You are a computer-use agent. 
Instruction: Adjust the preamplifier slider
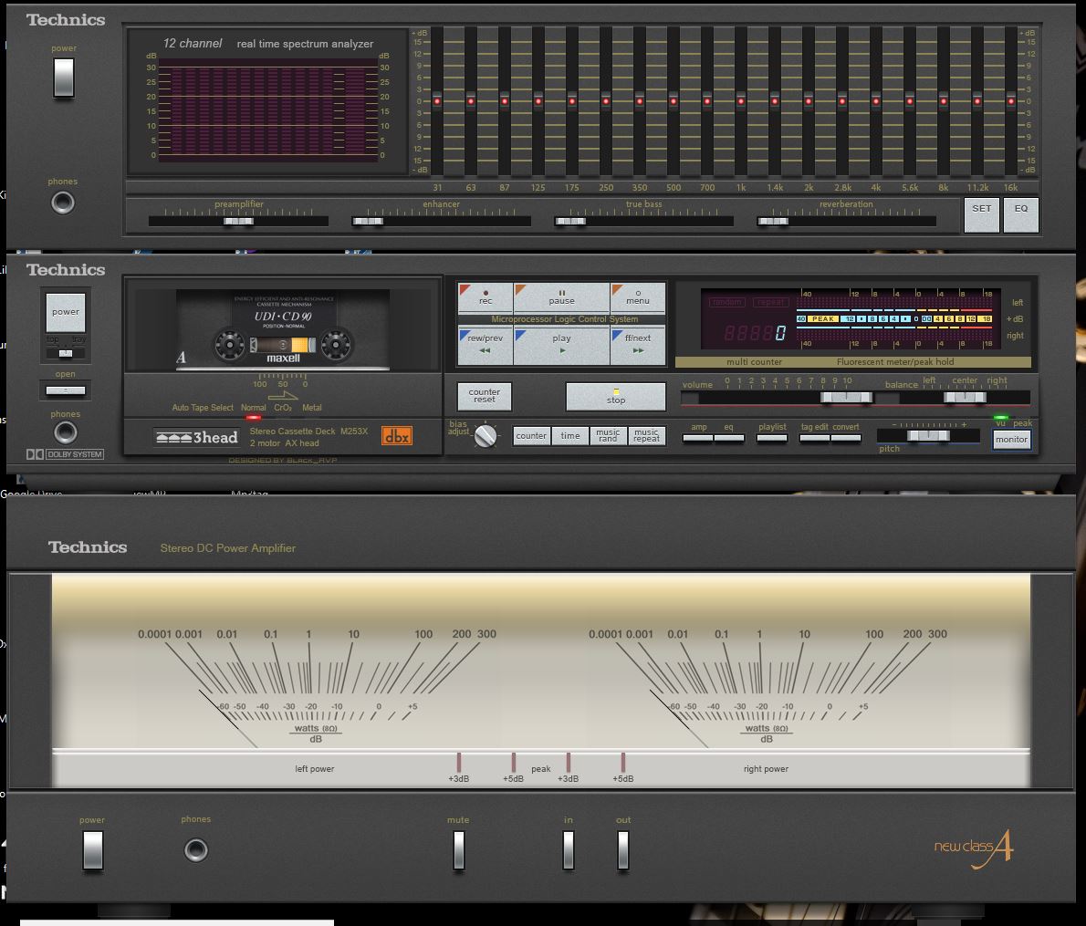coord(238,221)
